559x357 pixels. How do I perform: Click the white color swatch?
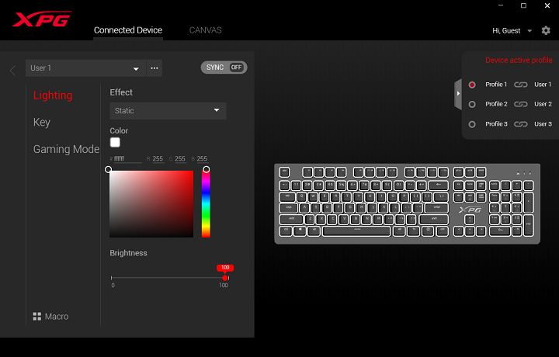115,143
